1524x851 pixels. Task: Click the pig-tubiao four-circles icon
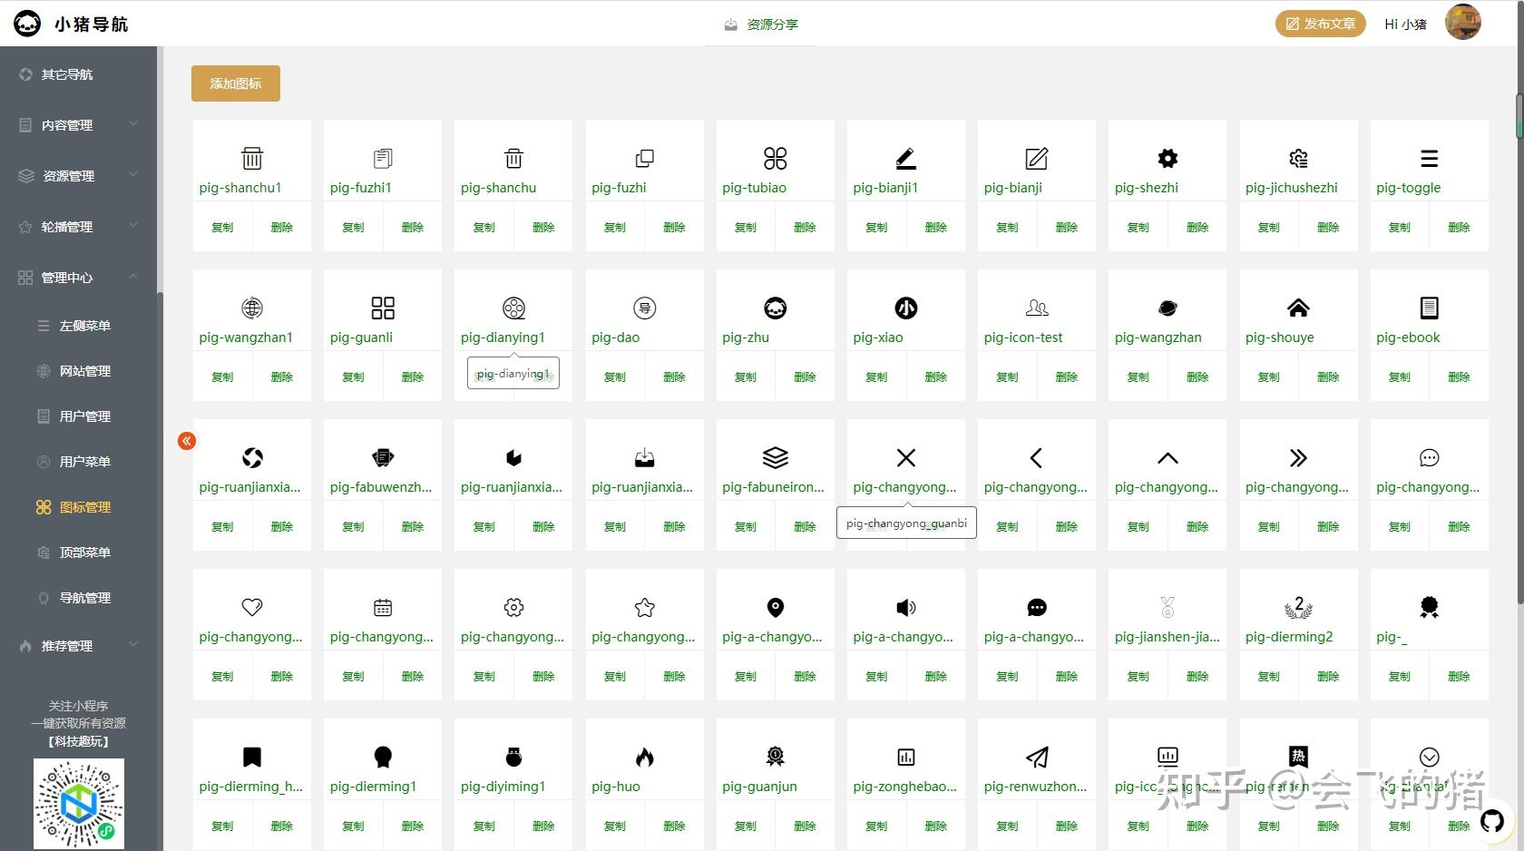click(776, 159)
